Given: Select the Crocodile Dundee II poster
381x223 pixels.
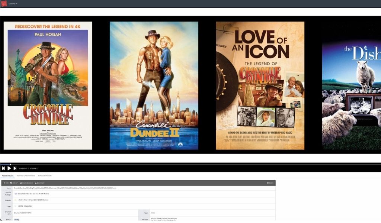Looking at the screenshot, I should [154, 85].
